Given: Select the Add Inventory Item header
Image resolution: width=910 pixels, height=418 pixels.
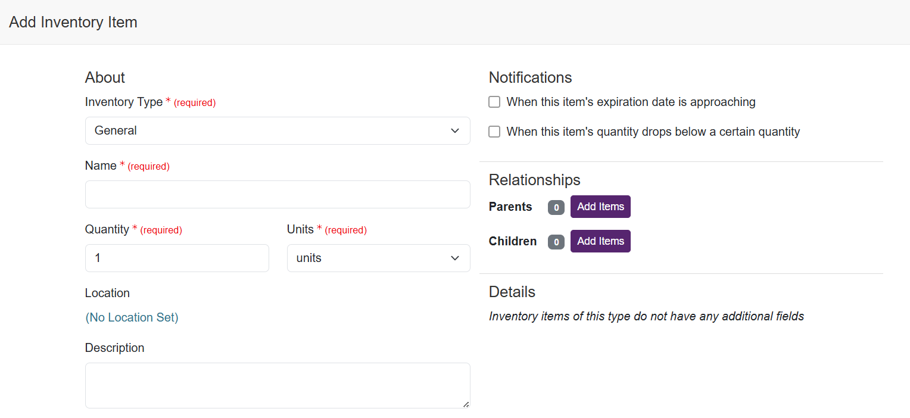Looking at the screenshot, I should pos(73,22).
